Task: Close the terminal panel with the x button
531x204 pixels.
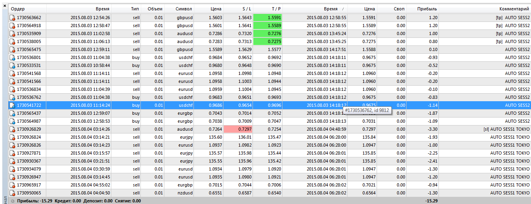Action: click(x=4, y=6)
